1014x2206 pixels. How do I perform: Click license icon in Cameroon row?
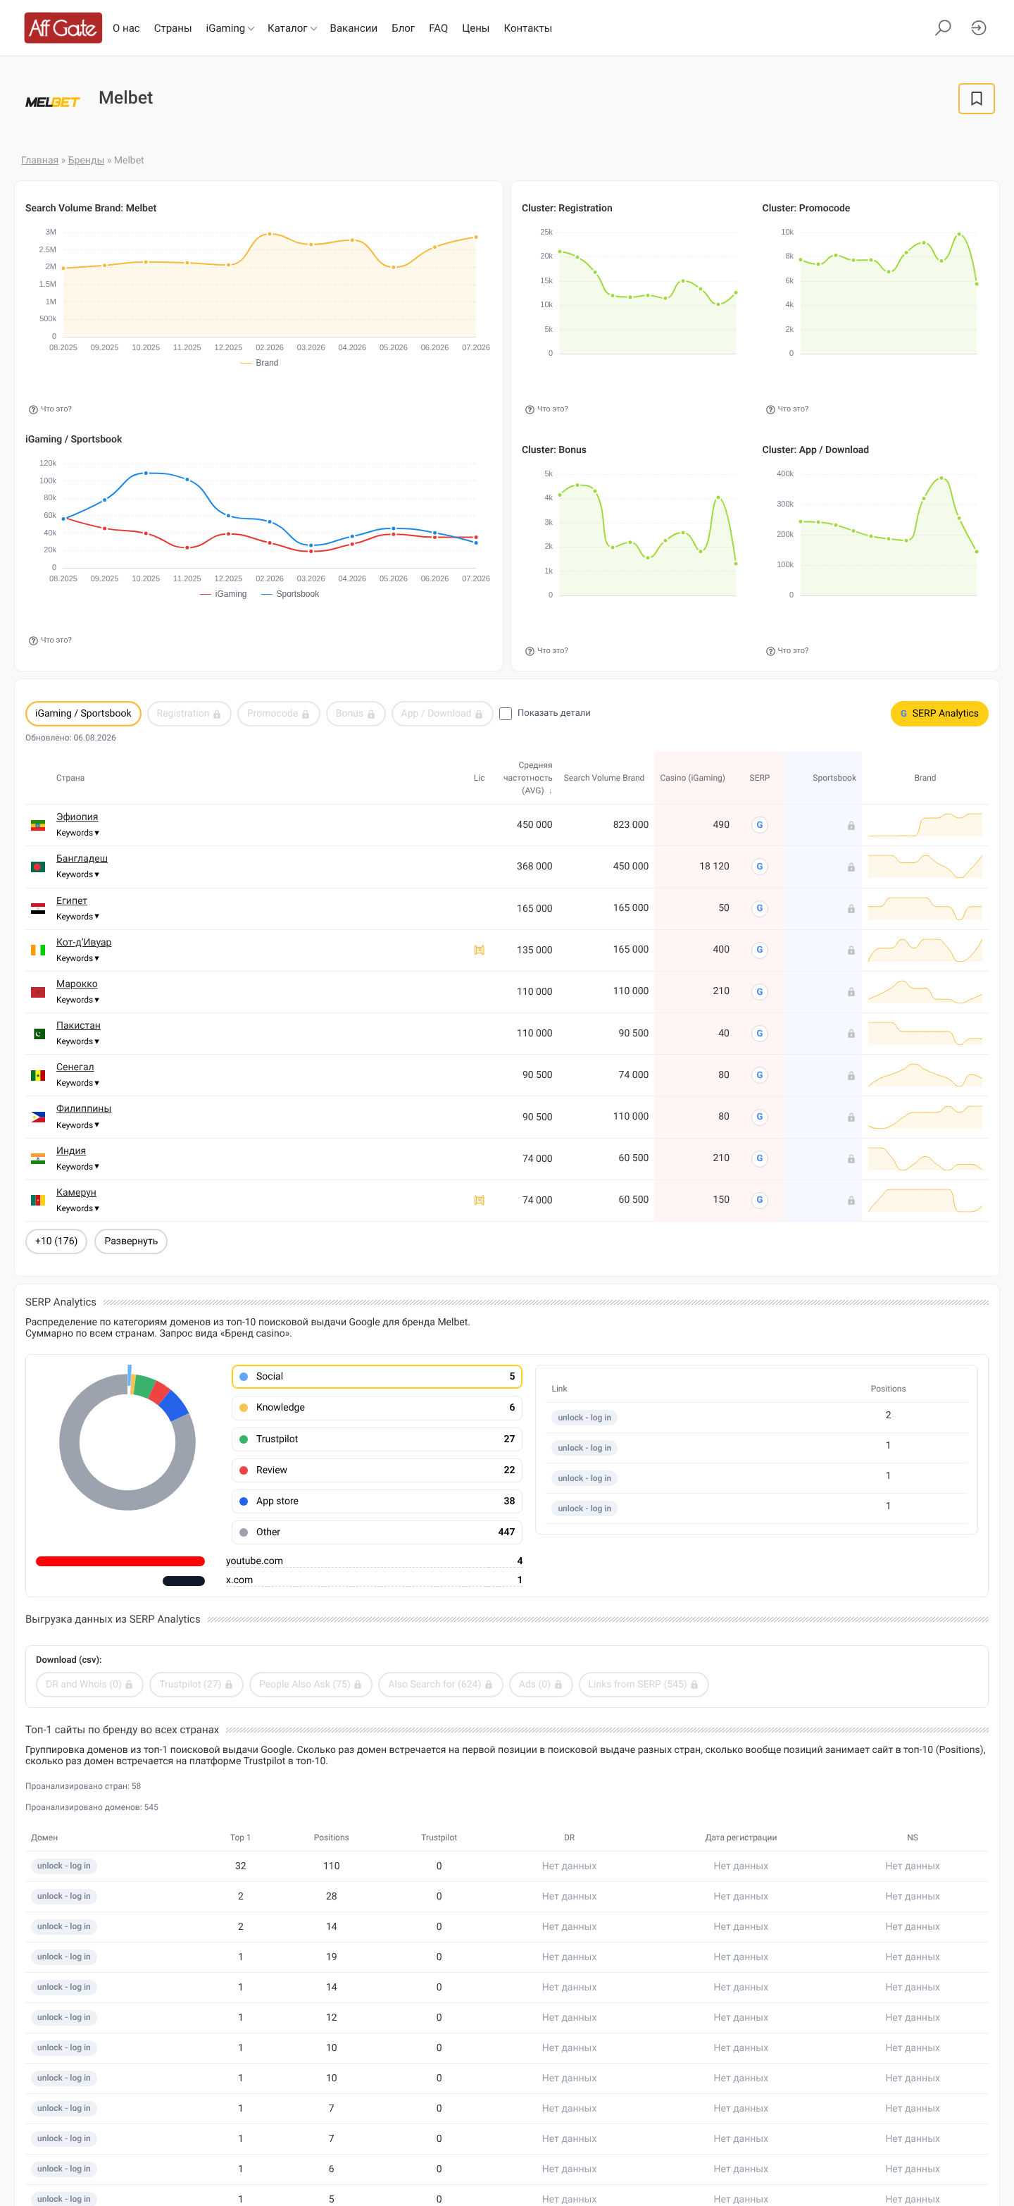pos(480,1201)
